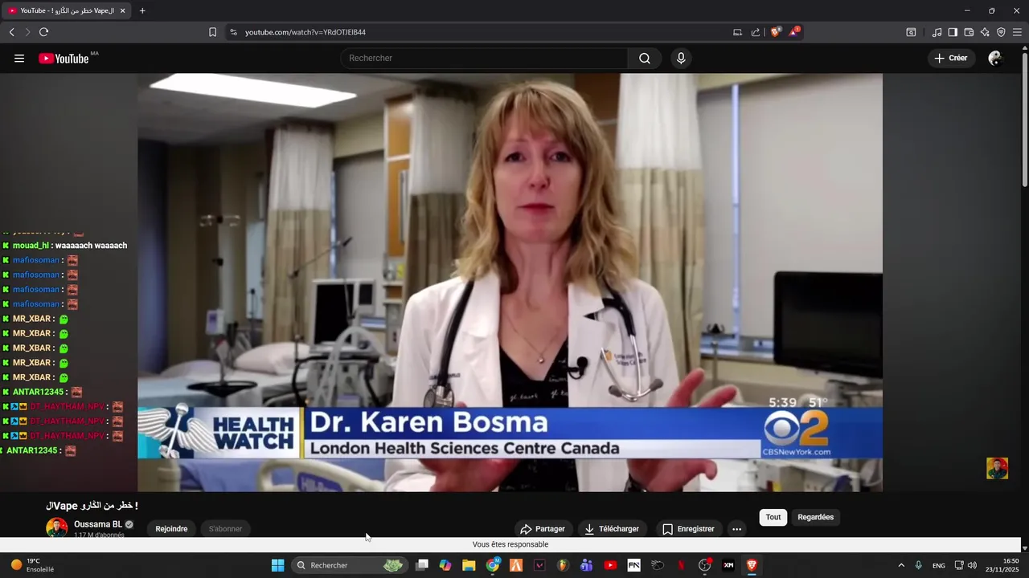
Task: Open the three-dot more actions menu
Action: (x=736, y=529)
